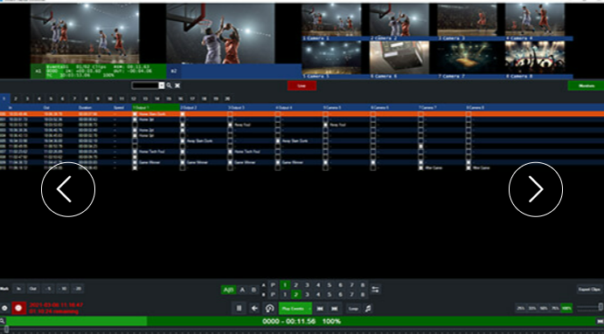Click the search magnifier icon

point(169,85)
